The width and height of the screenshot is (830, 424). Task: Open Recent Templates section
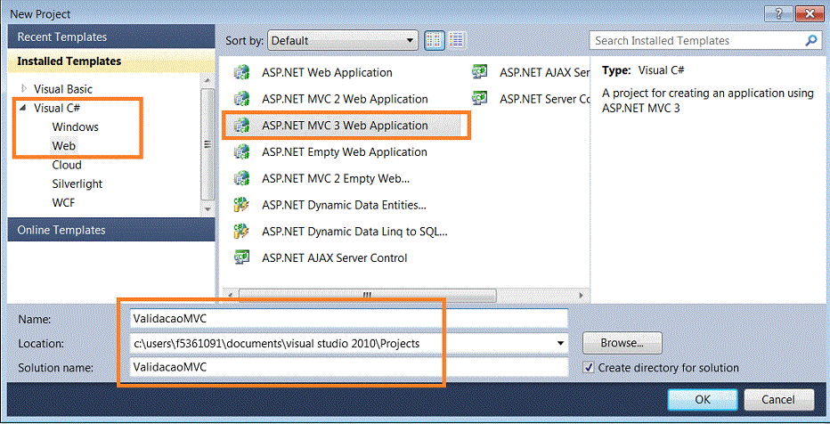(111, 37)
